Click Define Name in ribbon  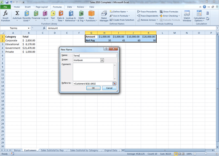[119, 12]
